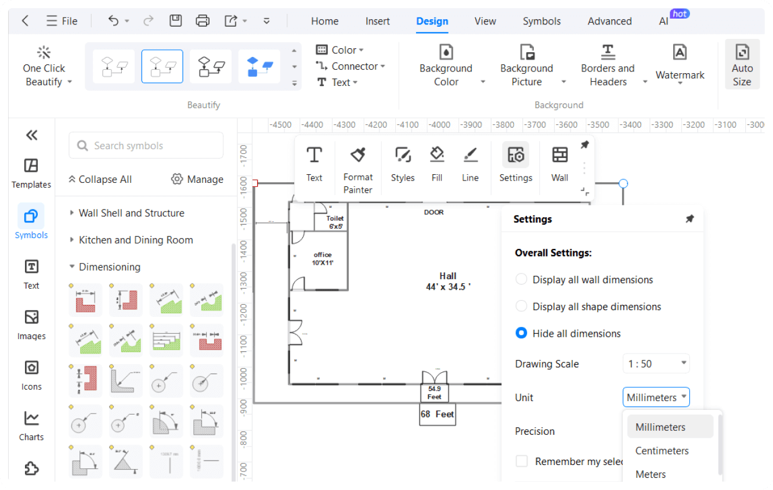Viewport: 773px width, 490px height.
Task: Switch to the Advanced tab
Action: [609, 21]
